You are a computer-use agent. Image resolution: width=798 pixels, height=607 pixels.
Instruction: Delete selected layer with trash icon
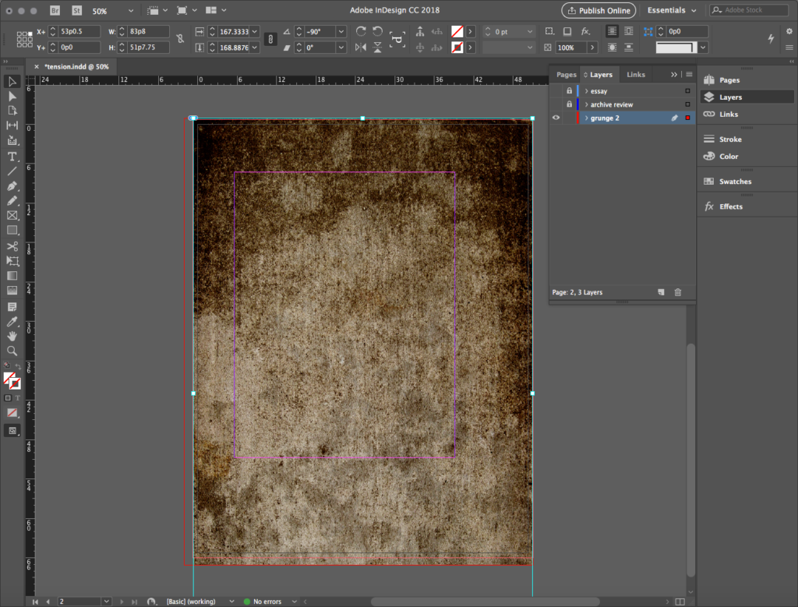pyautogui.click(x=677, y=292)
